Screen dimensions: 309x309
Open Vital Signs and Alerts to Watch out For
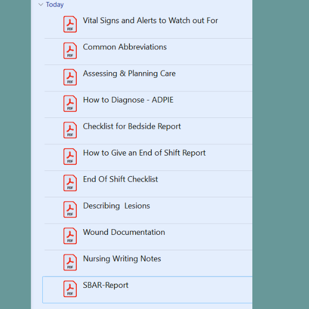click(x=150, y=21)
